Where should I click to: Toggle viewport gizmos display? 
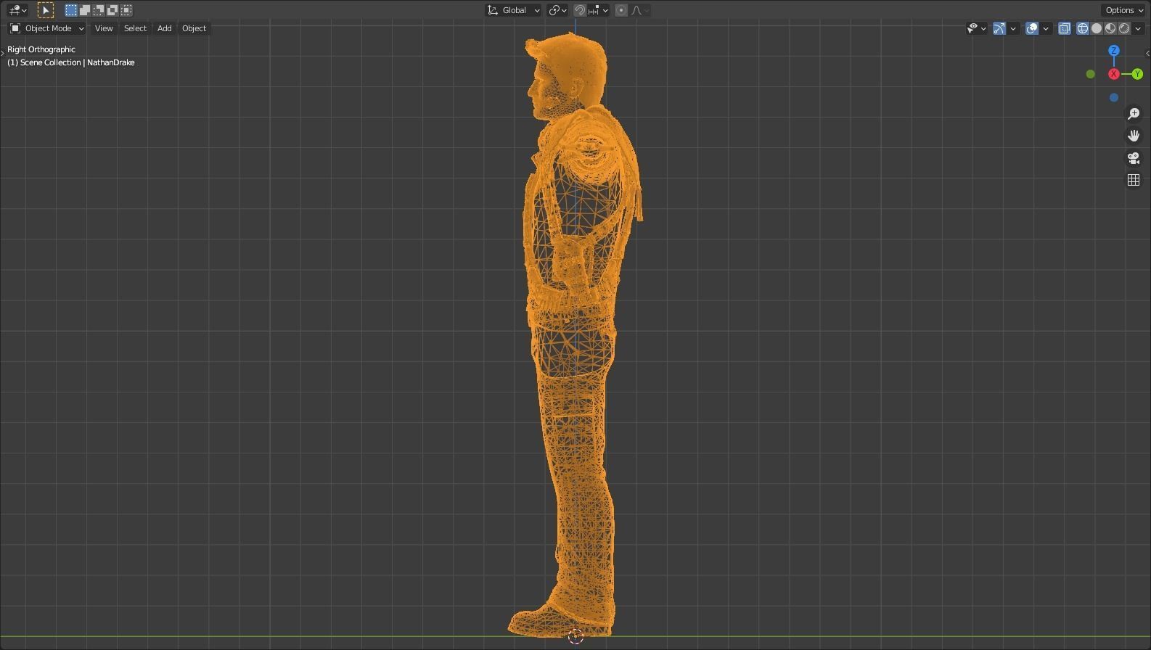click(x=999, y=28)
